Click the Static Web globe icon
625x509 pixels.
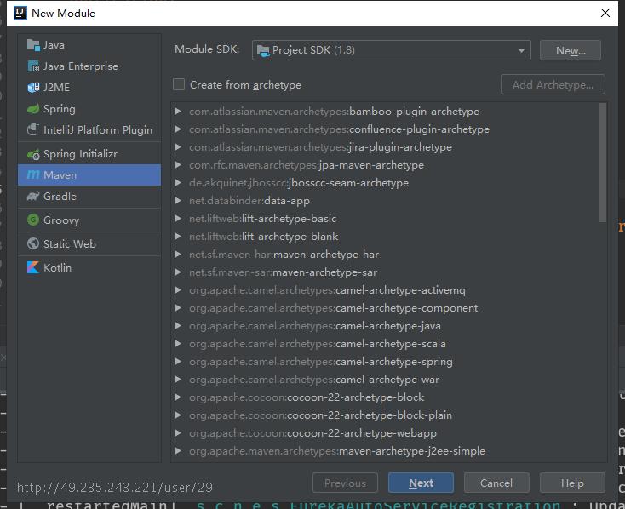pos(33,243)
